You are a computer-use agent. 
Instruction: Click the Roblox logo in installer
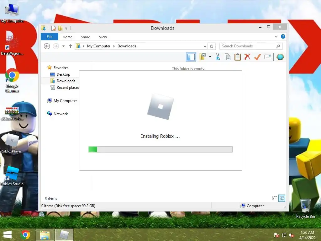point(160,106)
